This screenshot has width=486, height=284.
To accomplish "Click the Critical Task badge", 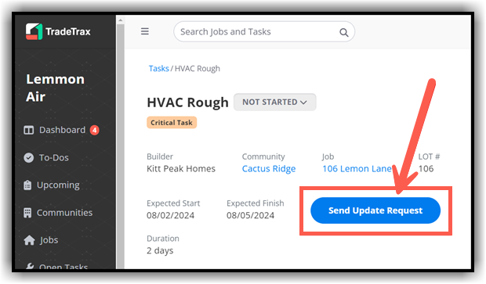I will (172, 123).
